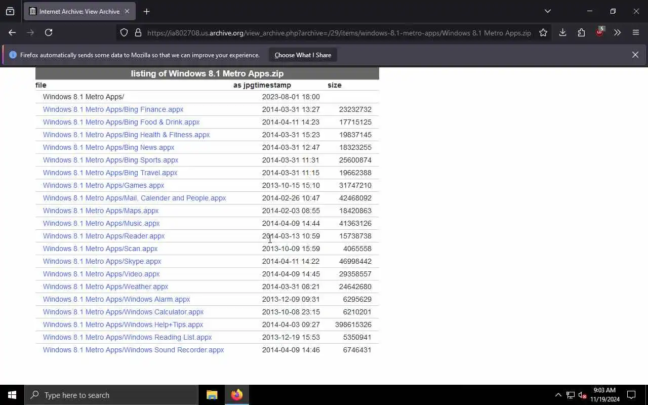Image resolution: width=648 pixels, height=405 pixels.
Task: Show hidden system tray icons
Action: pos(558,395)
